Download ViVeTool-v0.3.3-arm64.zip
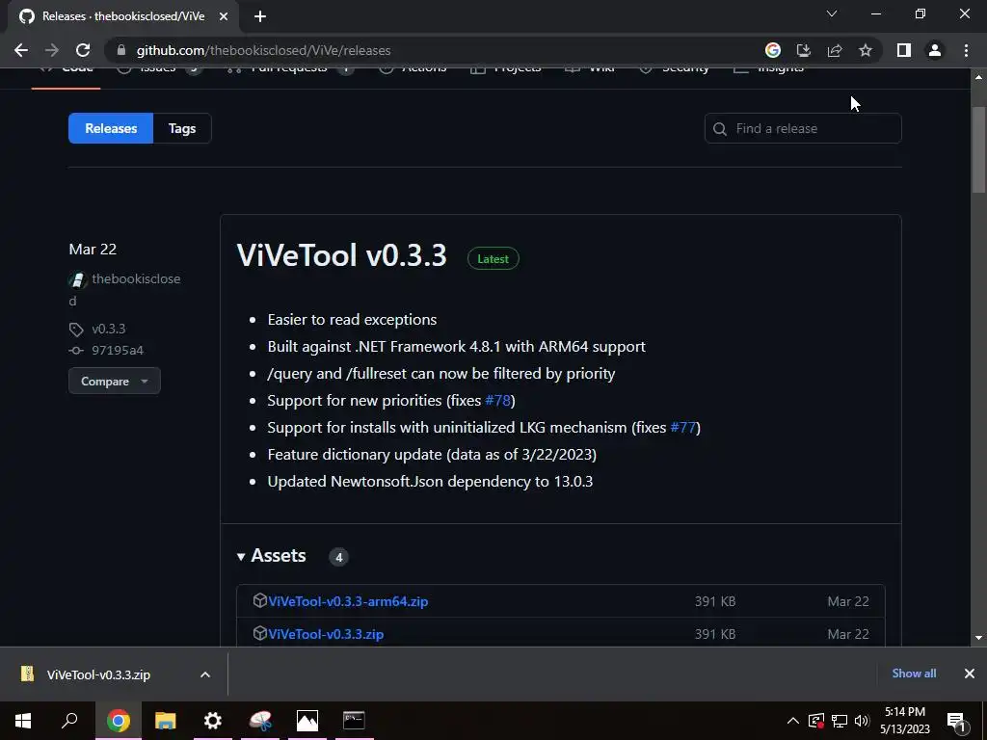987x740 pixels. pos(348,601)
